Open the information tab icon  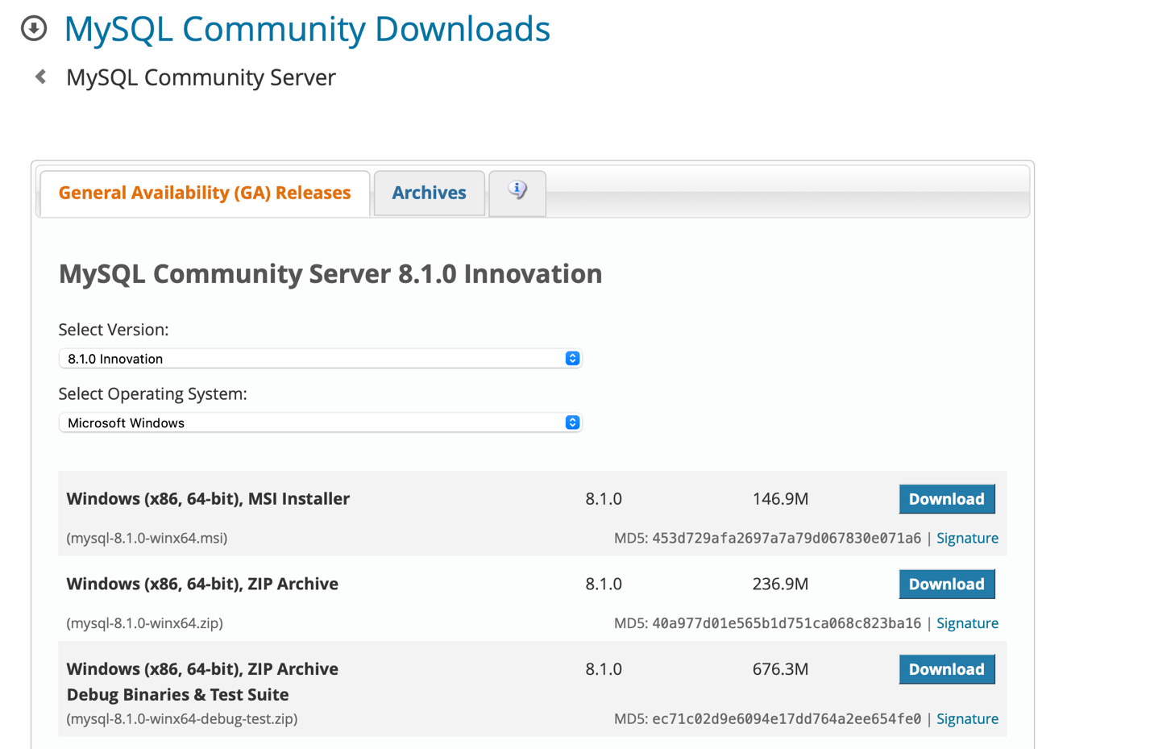pos(517,193)
